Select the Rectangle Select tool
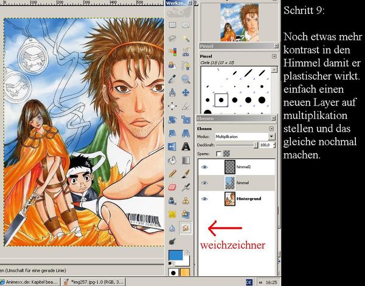365x286 pixels. (x=172, y=25)
